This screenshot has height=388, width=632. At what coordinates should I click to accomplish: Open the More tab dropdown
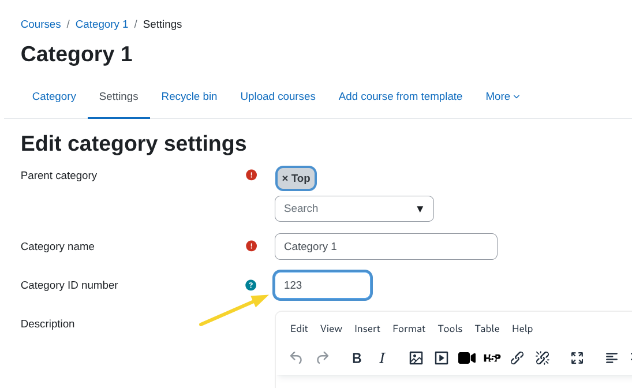(x=502, y=96)
